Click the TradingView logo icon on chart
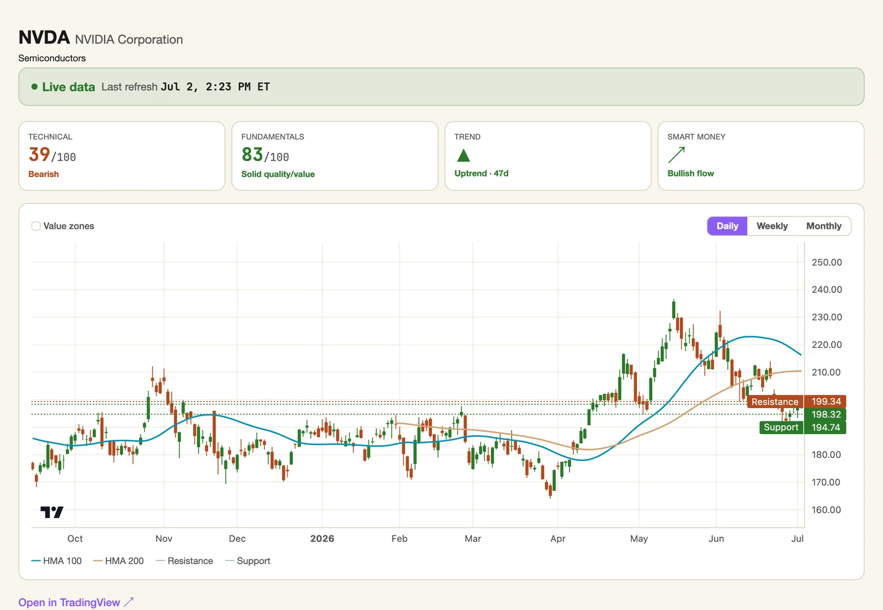Screen dimensions: 883x610 (52, 512)
